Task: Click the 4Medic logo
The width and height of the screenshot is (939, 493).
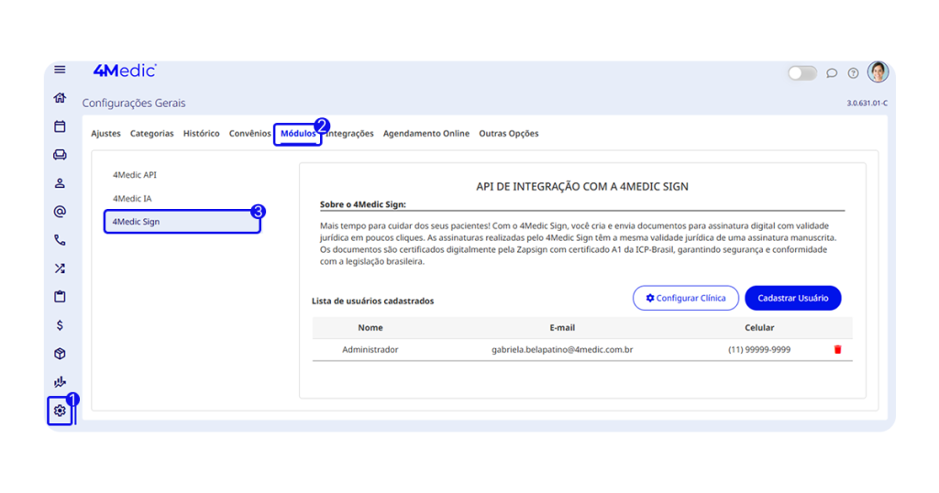Action: [x=125, y=71]
